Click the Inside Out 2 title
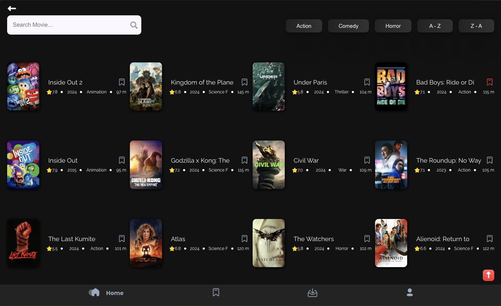 [65, 82]
